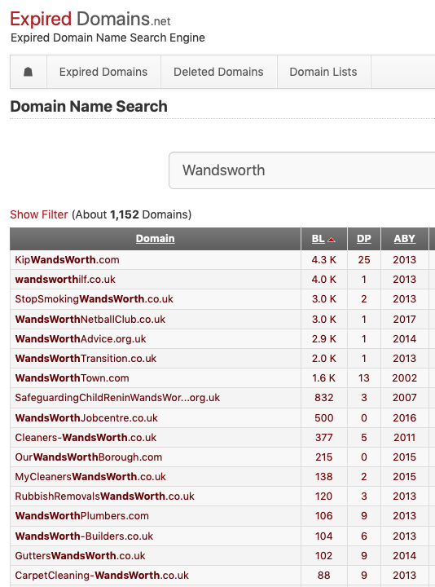Open WandsWorthPlumbers.com link
Image resolution: width=435 pixels, height=587 pixels.
tap(82, 516)
